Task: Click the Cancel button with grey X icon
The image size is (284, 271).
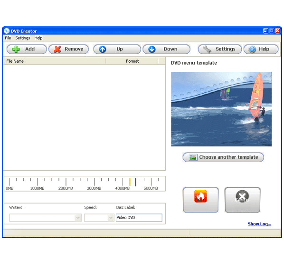Action: pos(242,200)
